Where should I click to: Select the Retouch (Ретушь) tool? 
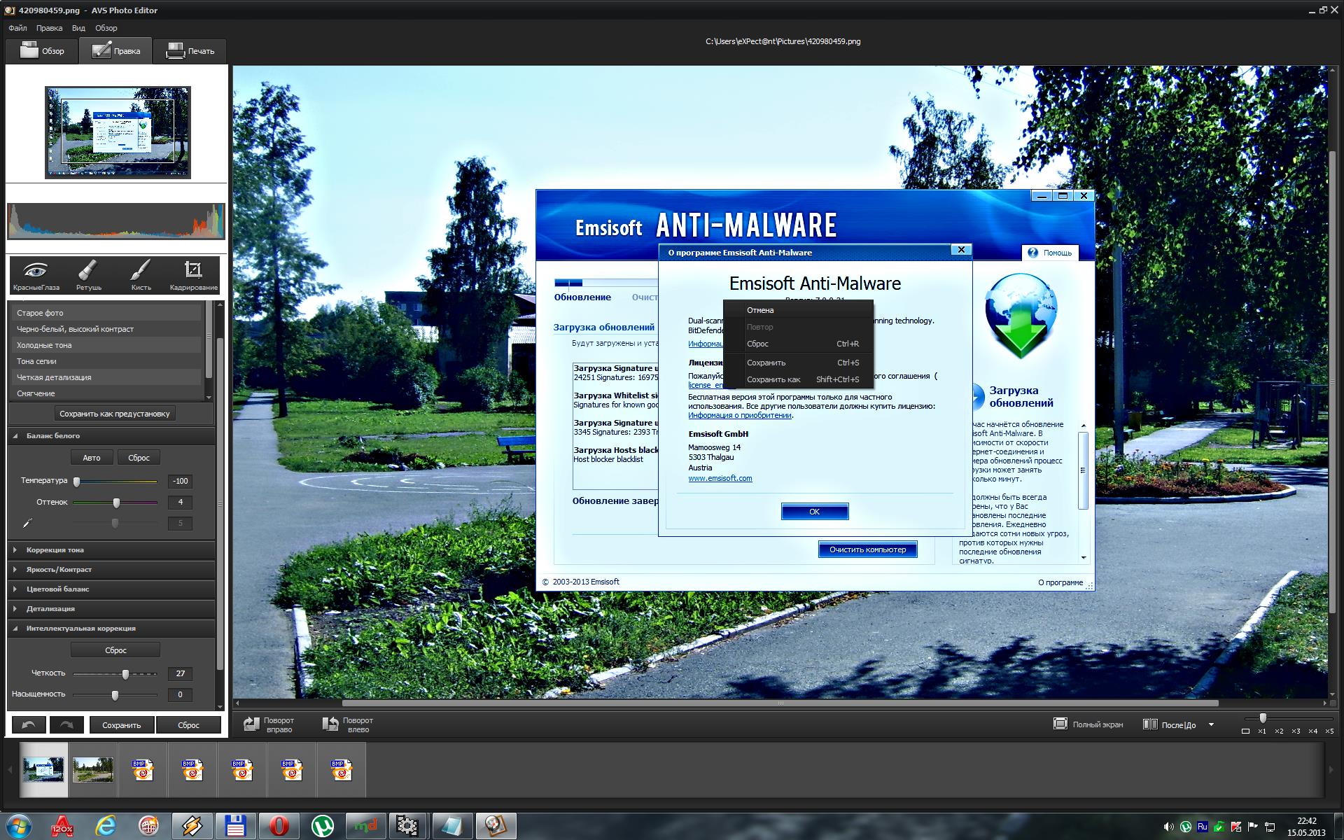[x=88, y=274]
